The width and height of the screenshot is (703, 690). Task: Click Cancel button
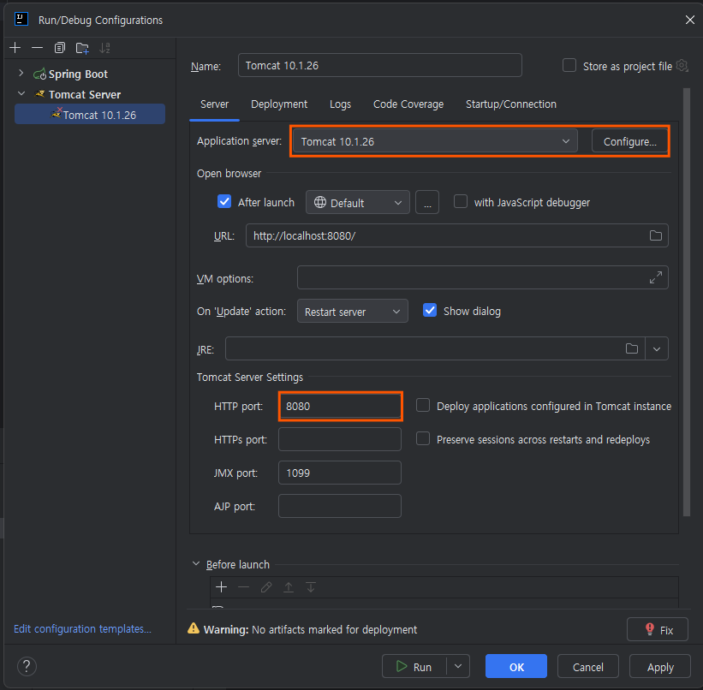(587, 666)
